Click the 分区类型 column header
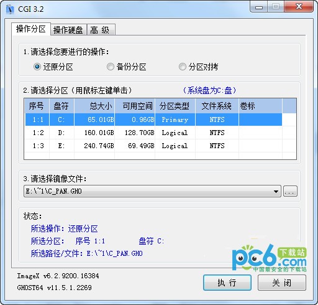The height and width of the screenshot is (305, 318). [175, 106]
